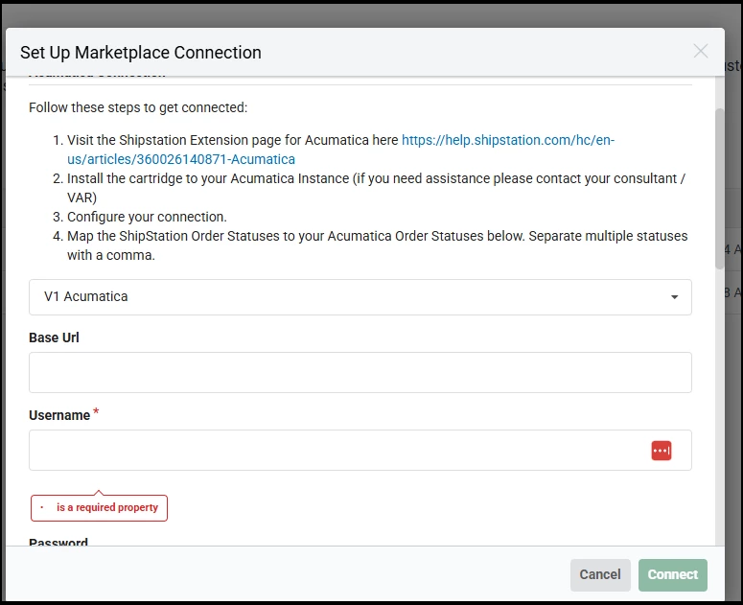This screenshot has width=743, height=605.
Task: Select the 'Follow these steps to get connected:' text
Action: 138,107
